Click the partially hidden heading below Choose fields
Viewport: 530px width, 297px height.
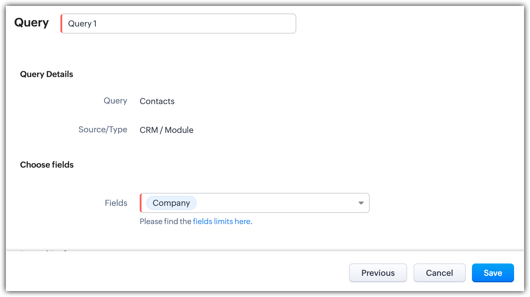44,251
